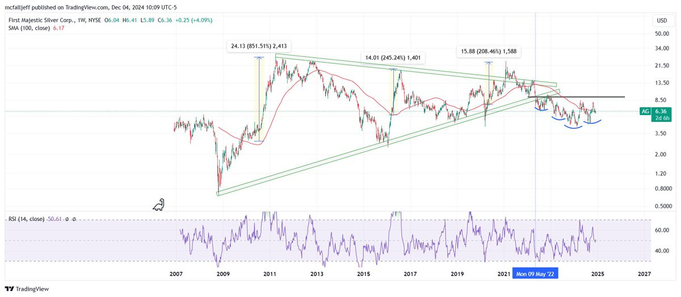Click the 21.50 price axis label
The image size is (681, 297).
click(x=662, y=66)
